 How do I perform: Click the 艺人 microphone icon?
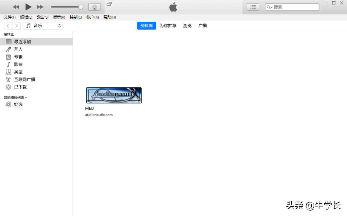click(x=8, y=49)
